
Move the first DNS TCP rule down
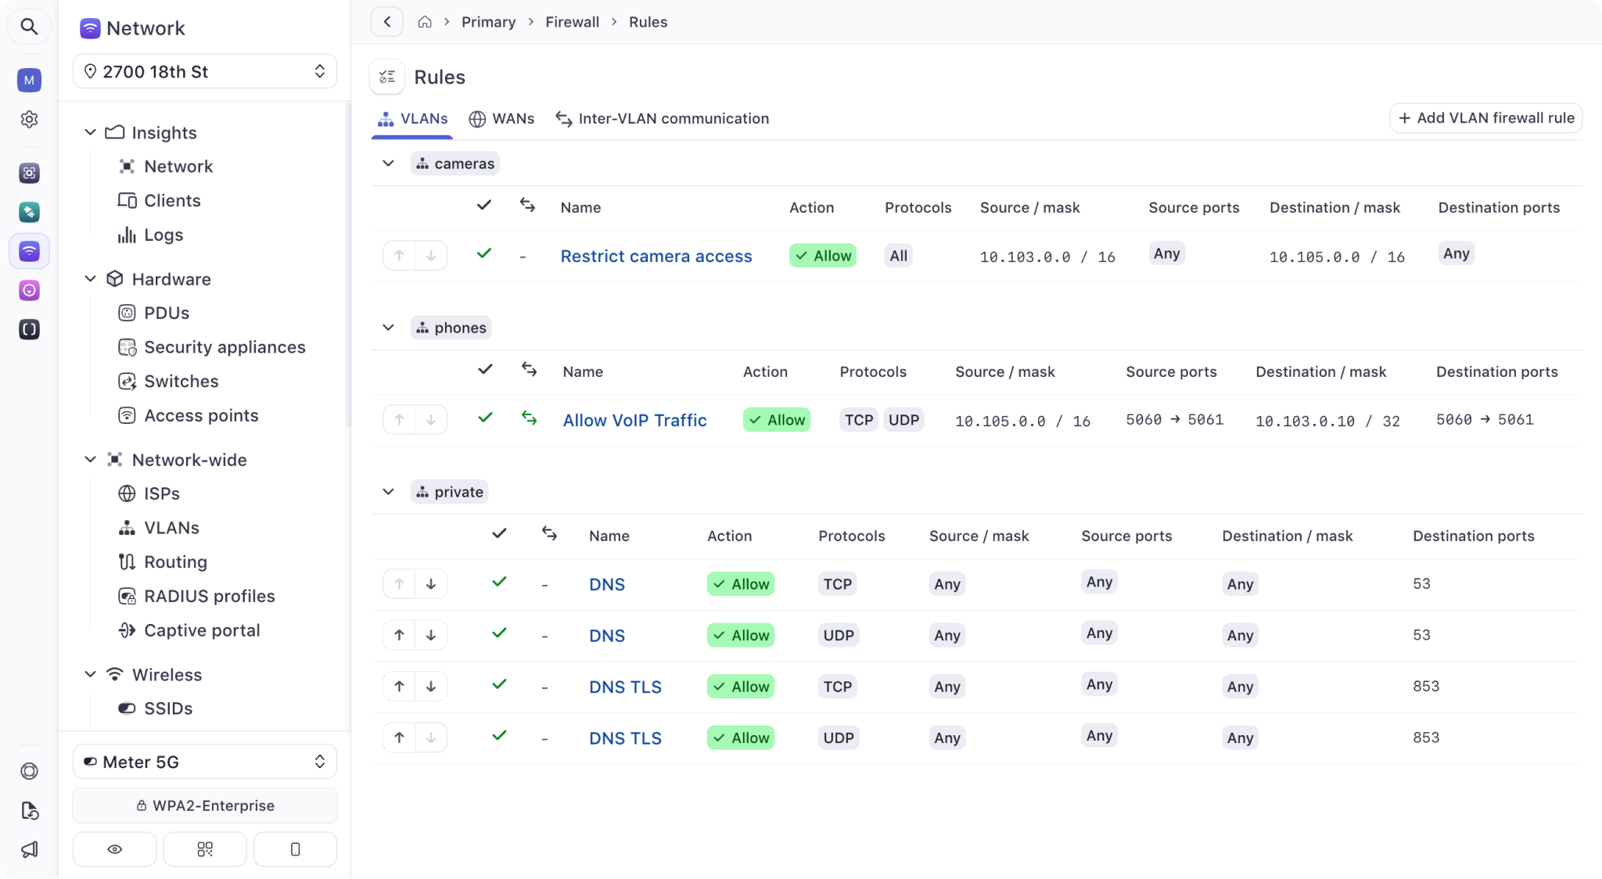point(431,584)
